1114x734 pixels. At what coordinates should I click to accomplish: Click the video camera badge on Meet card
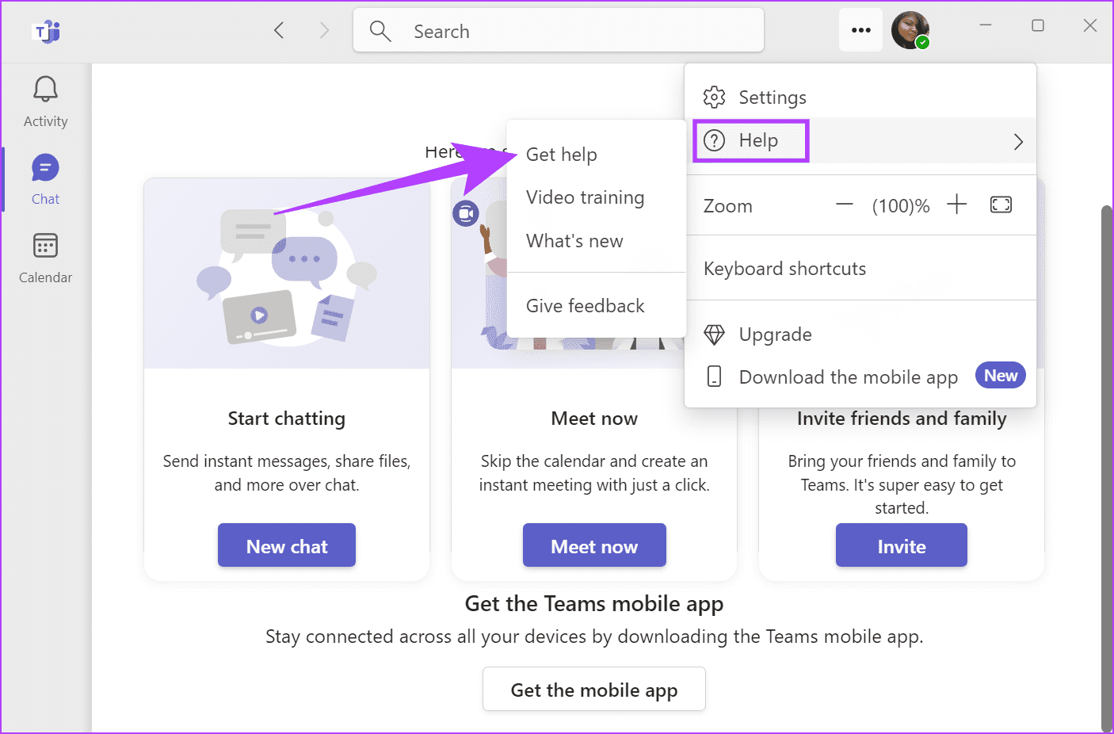pos(466,213)
